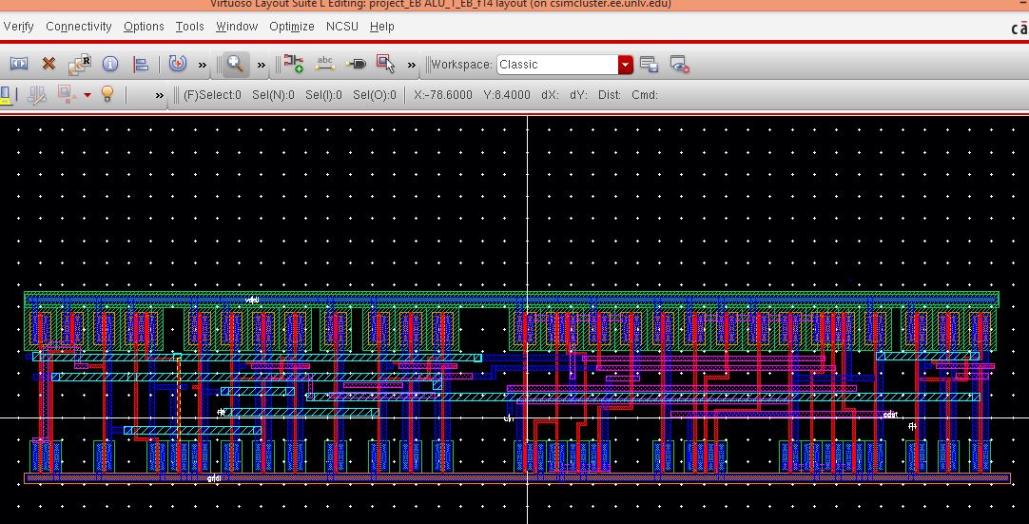
Task: Expand the red arrow selection dropdown
Action: point(87,95)
